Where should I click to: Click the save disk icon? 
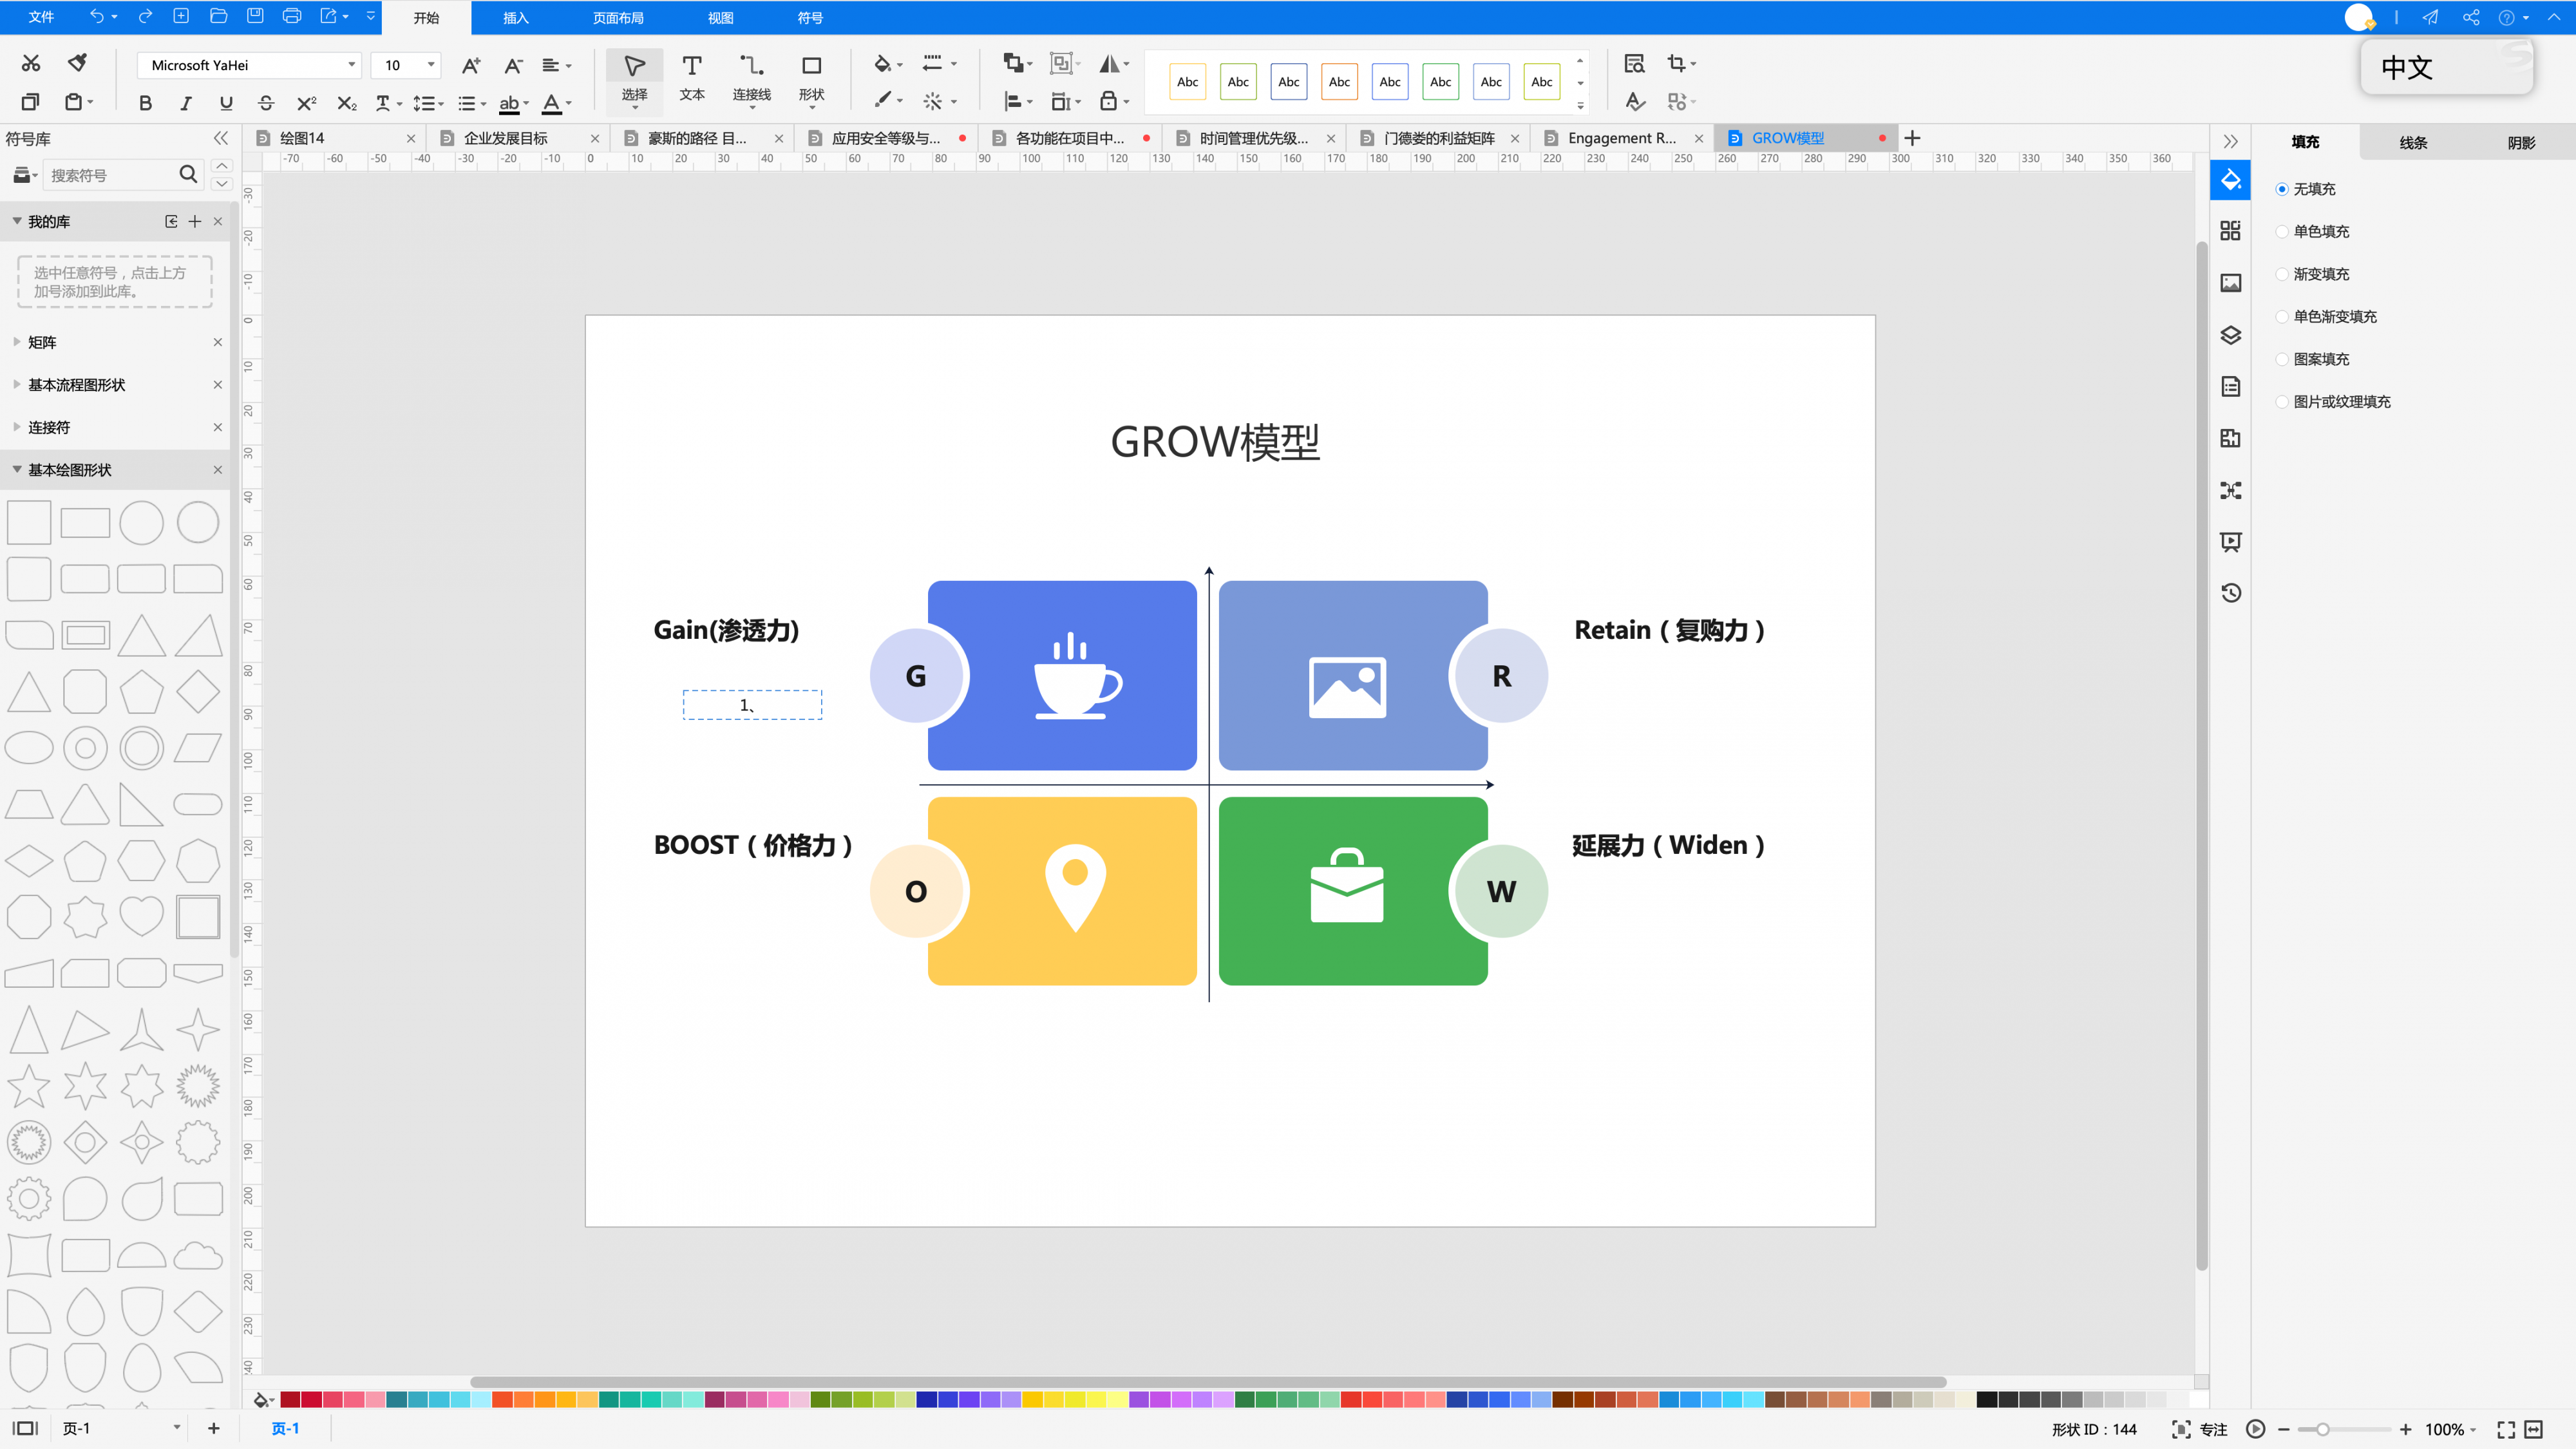coord(255,16)
